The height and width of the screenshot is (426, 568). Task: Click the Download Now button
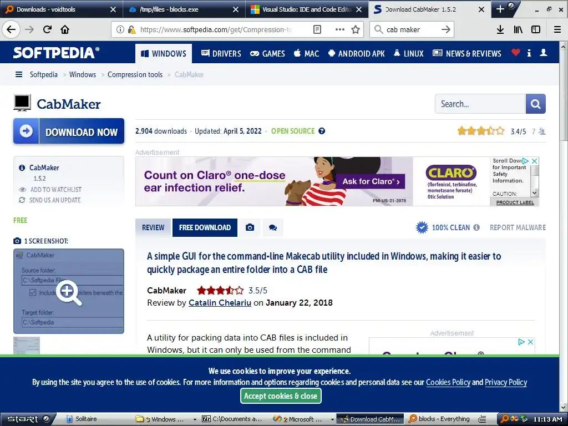[x=69, y=131]
